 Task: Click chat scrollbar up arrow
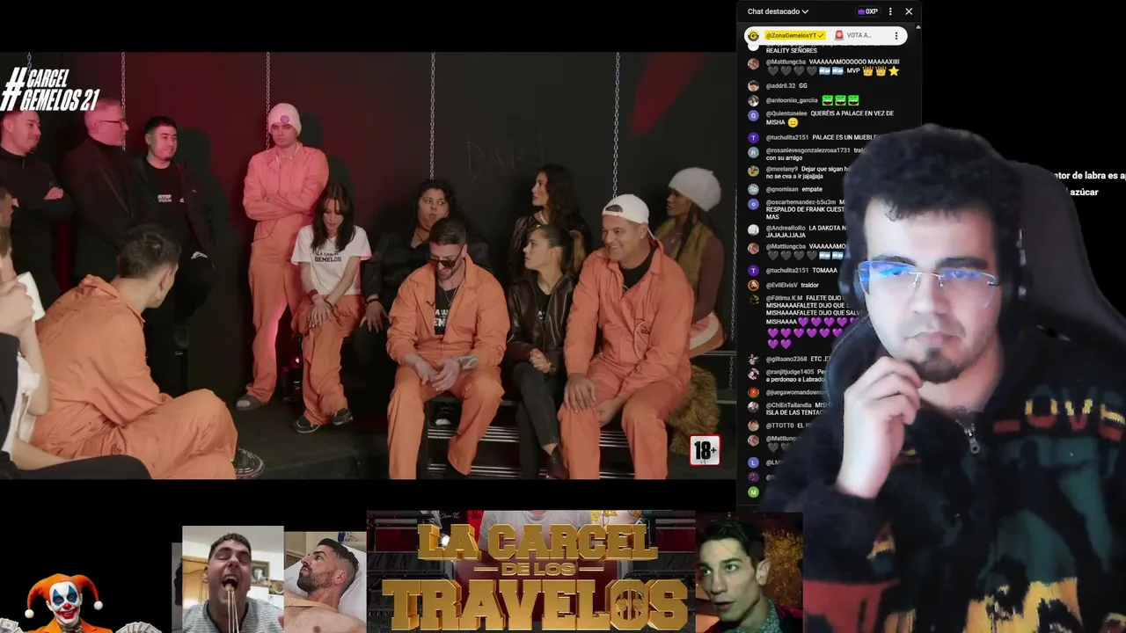pyautogui.click(x=918, y=28)
